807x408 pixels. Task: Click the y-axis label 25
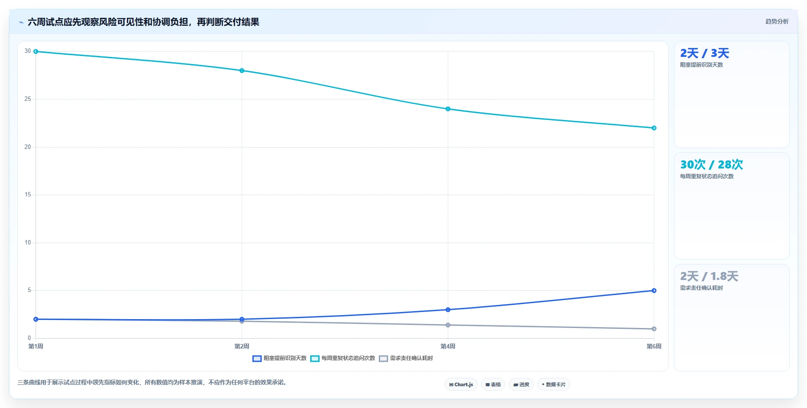click(x=28, y=99)
